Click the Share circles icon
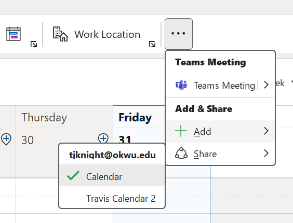The height and width of the screenshot is (223, 293). point(181,154)
